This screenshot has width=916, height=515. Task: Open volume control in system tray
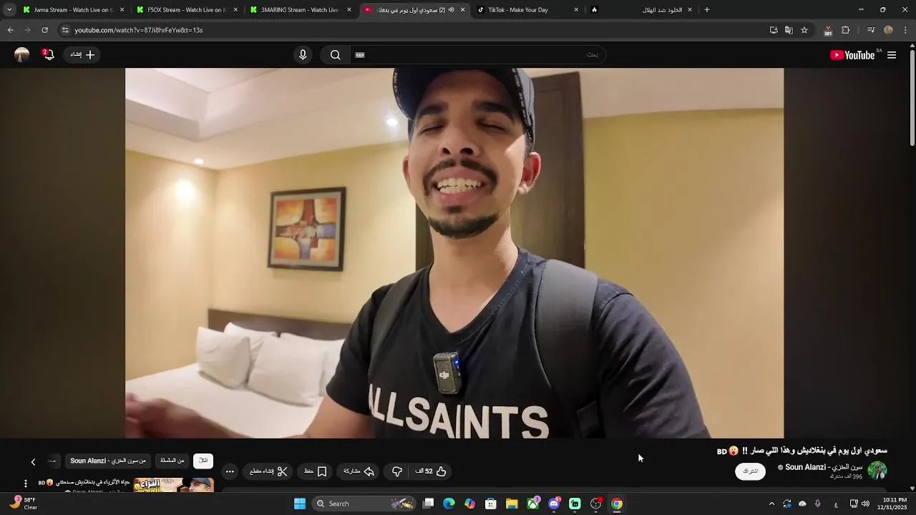pyautogui.click(x=866, y=504)
